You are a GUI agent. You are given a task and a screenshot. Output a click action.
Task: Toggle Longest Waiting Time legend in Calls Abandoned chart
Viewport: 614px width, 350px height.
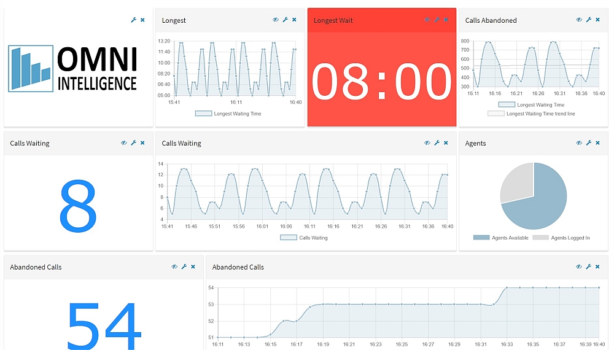pyautogui.click(x=531, y=104)
